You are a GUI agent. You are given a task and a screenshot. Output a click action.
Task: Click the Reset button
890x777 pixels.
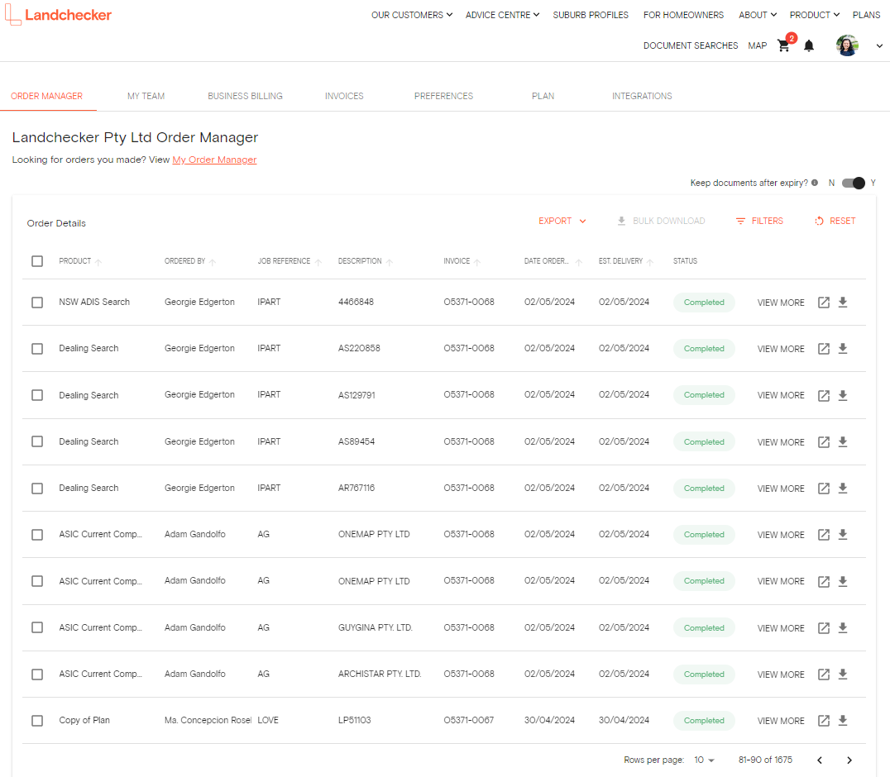click(835, 222)
